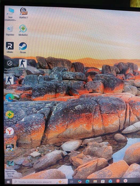Click the taskbar search box
This screenshot has height=186, width=140.
click(x=40, y=182)
